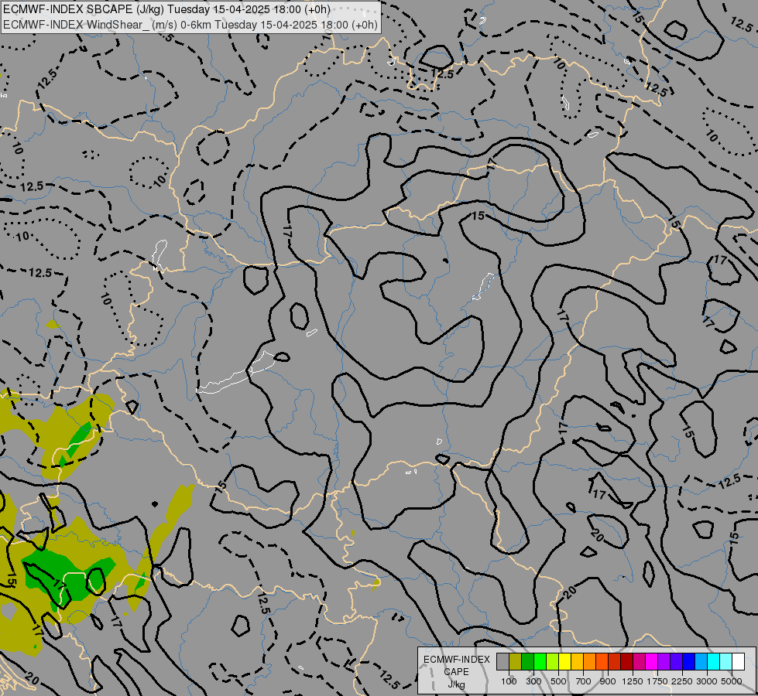Click the 1250 legend value
This screenshot has height=696, width=758.
[633, 681]
